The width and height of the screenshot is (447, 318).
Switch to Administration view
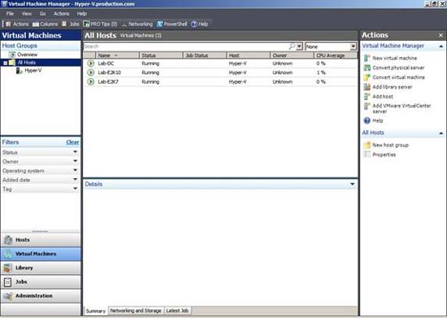pos(41,296)
